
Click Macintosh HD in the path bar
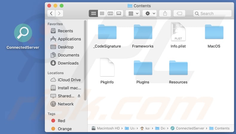[106, 128]
